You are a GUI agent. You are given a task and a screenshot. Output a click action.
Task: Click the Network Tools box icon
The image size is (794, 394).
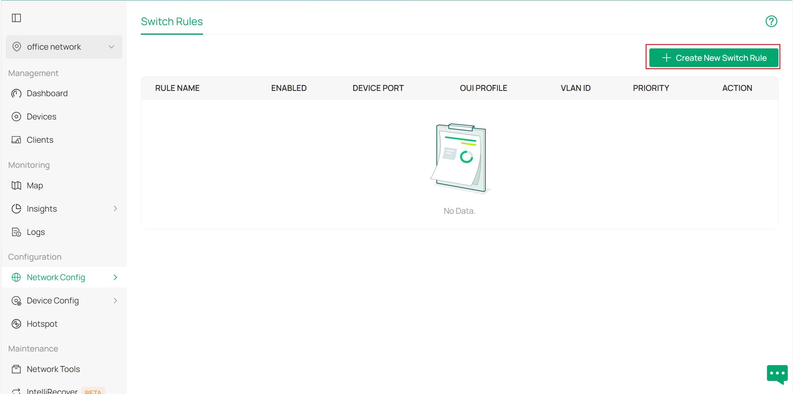(x=16, y=369)
